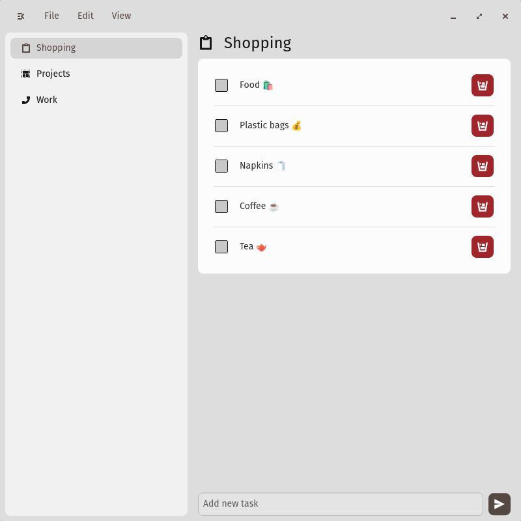Click the clipboard icon next to Shopping heading

coord(206,43)
